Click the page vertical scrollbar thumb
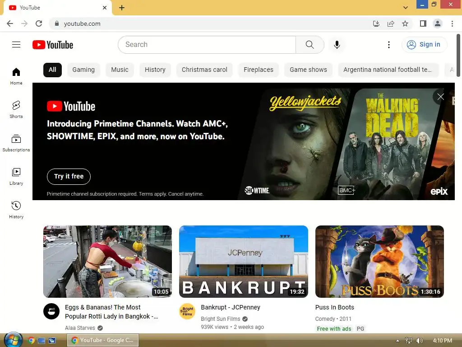462x347 pixels. 458,56
